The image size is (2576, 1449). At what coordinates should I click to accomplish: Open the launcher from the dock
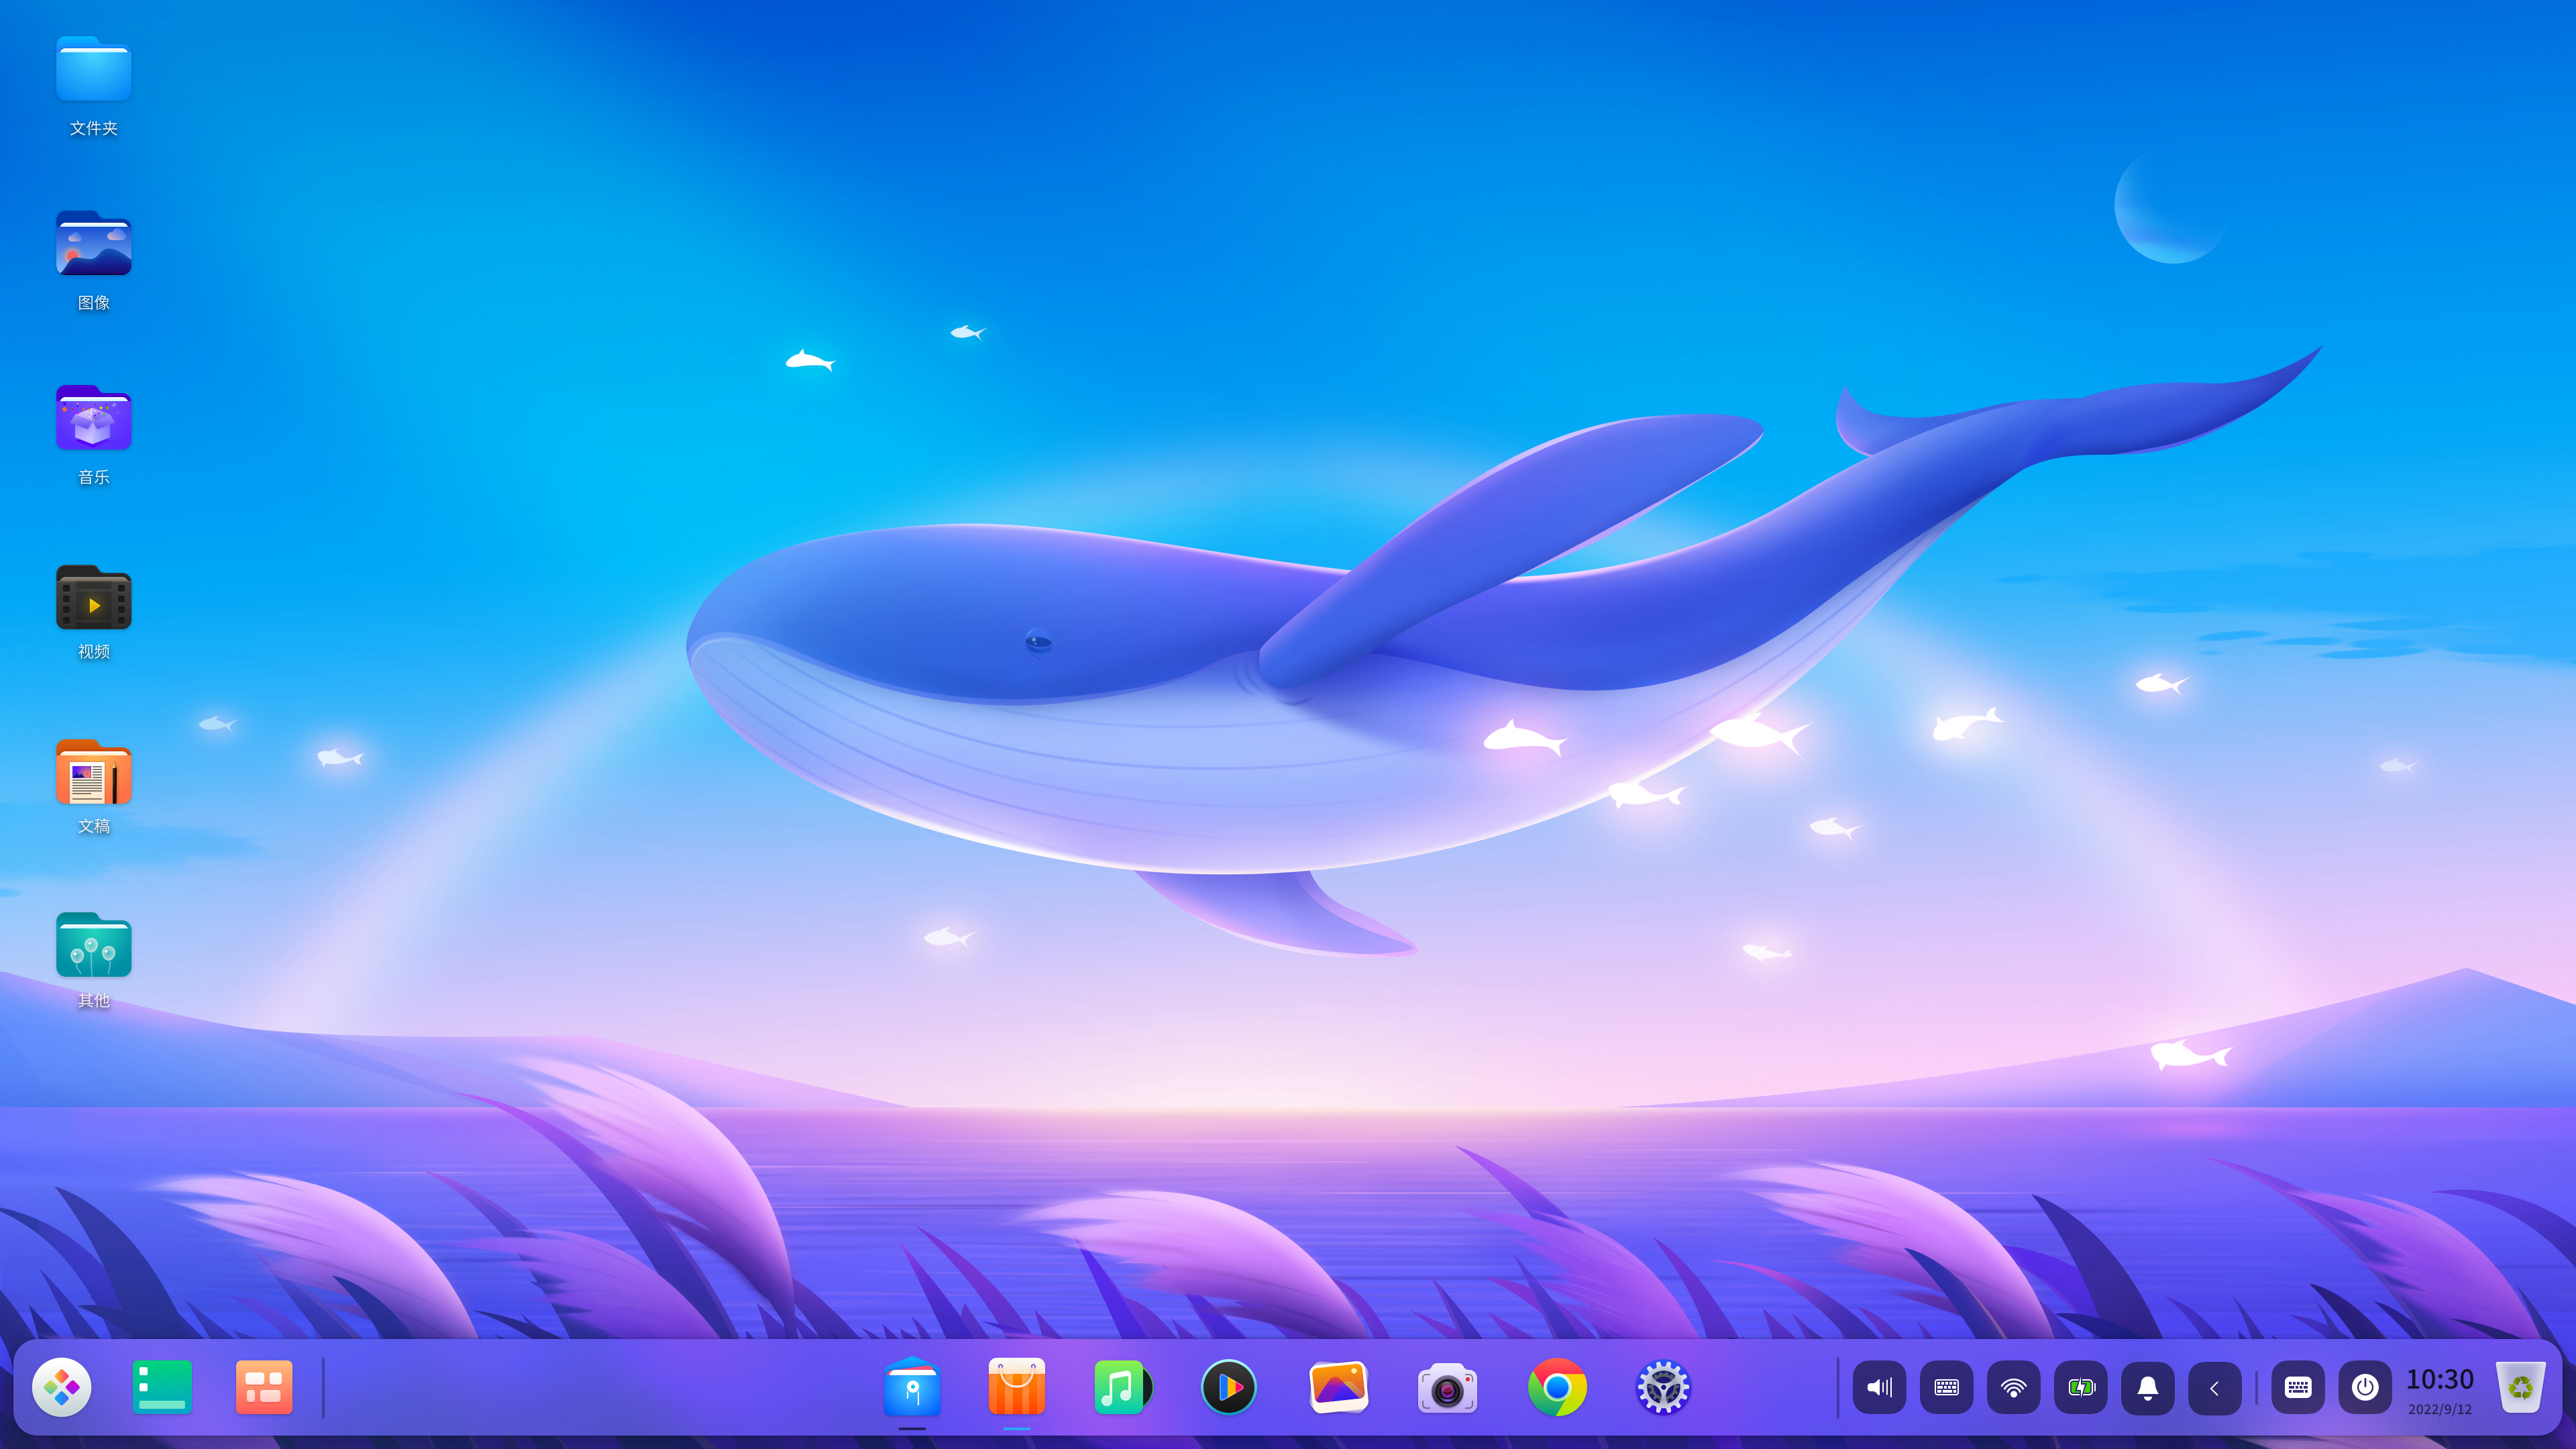click(62, 1387)
